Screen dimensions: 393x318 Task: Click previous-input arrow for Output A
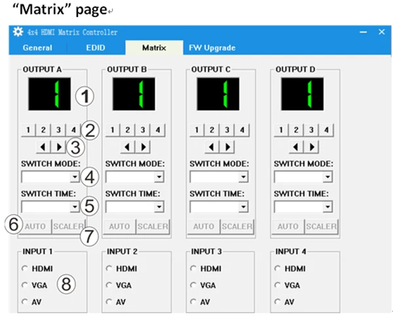43,147
